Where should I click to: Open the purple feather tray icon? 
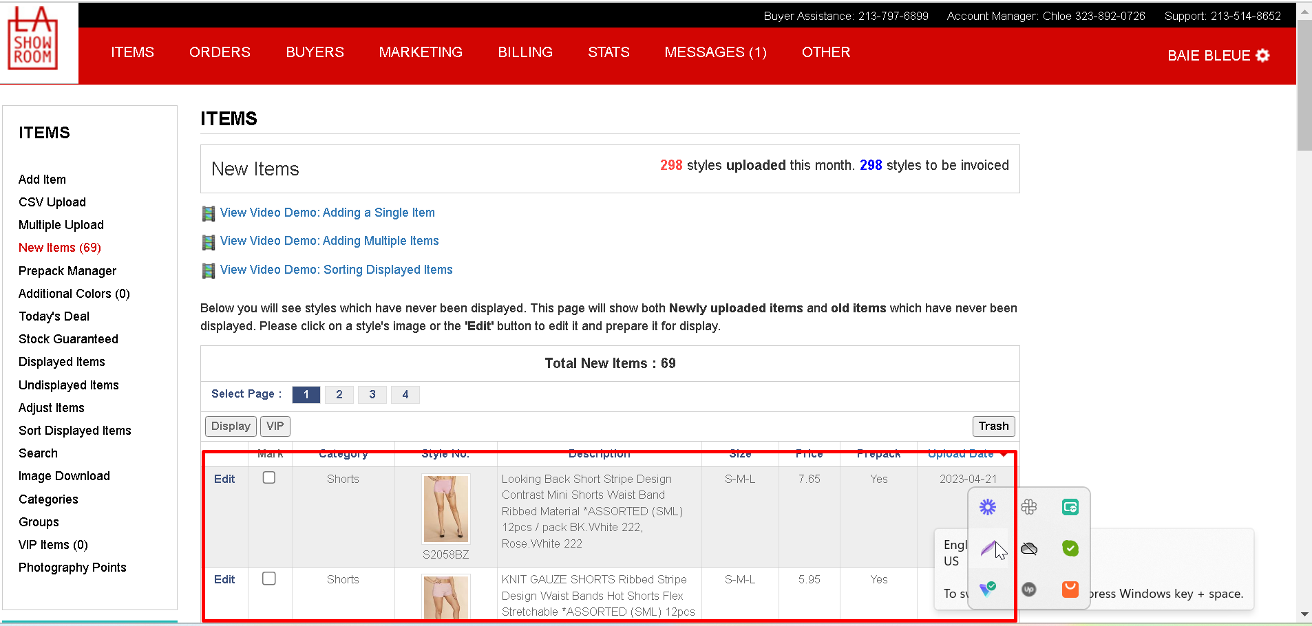tap(988, 548)
